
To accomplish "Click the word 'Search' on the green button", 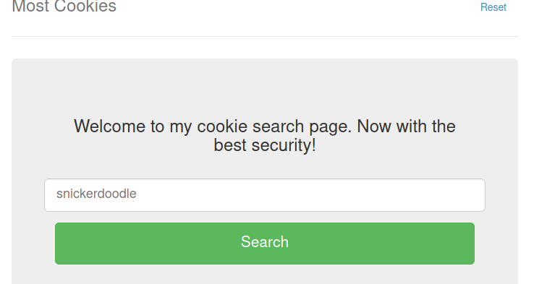I will pos(265,242).
